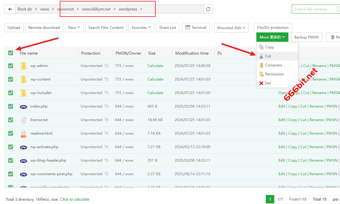This screenshot has width=340, height=204.
Task: Open the wp-admin folder icon
Action: (x=24, y=66)
